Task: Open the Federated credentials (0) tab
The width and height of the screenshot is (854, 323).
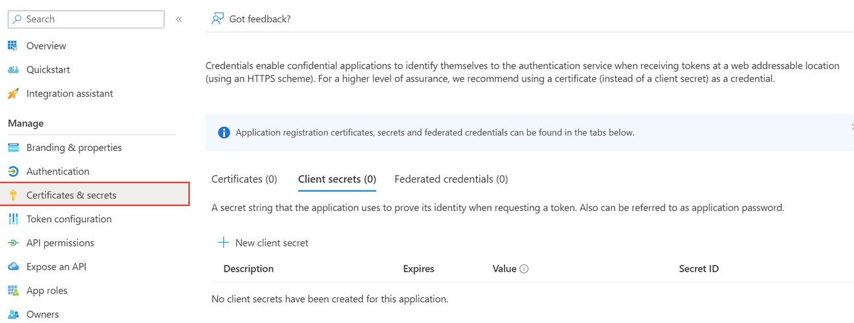Action: coord(451,179)
